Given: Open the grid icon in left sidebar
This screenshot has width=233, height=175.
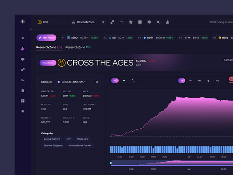Looking at the screenshot, I should [23, 101].
